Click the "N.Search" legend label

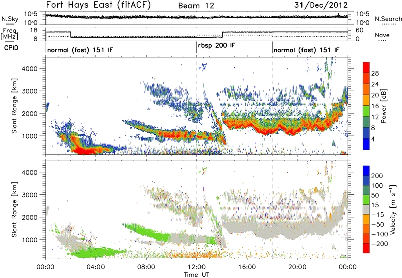388,19
